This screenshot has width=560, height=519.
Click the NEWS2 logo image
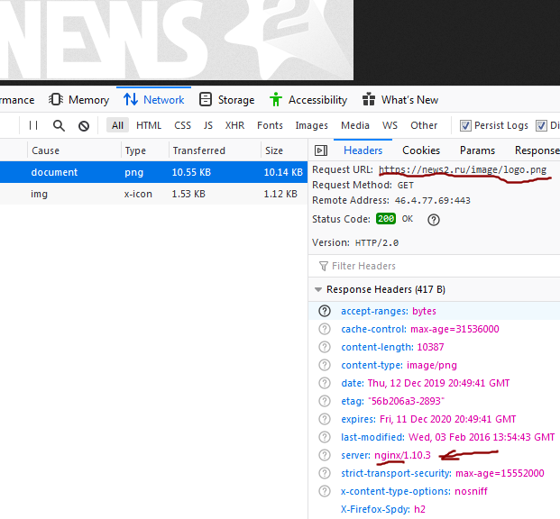177,40
